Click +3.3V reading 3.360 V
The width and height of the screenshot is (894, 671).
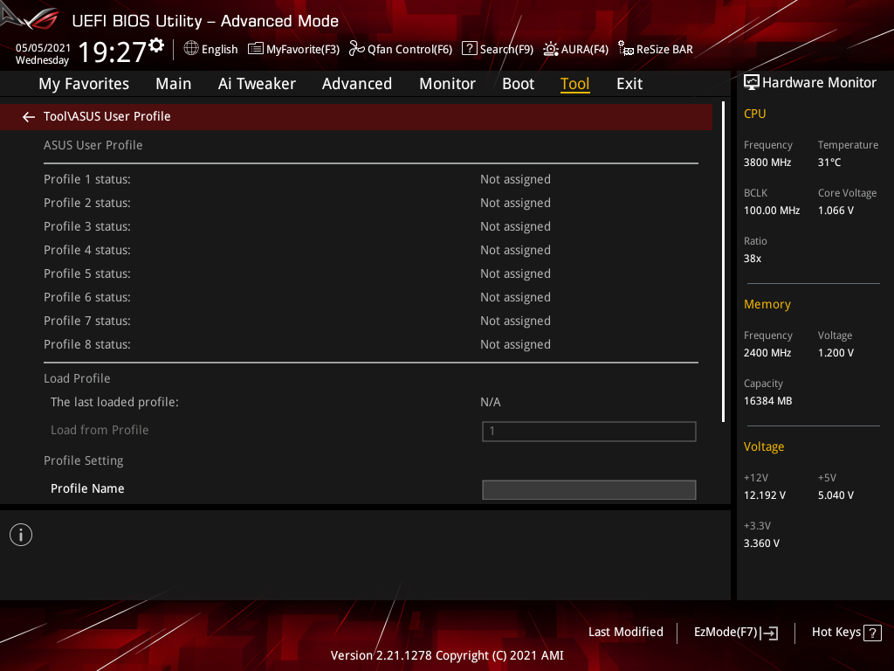(761, 543)
